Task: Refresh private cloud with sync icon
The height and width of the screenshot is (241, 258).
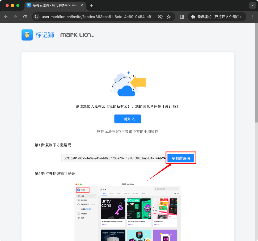Action: click(92, 204)
